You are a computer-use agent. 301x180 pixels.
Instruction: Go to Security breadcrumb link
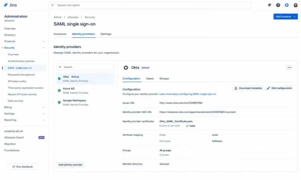[90, 17]
